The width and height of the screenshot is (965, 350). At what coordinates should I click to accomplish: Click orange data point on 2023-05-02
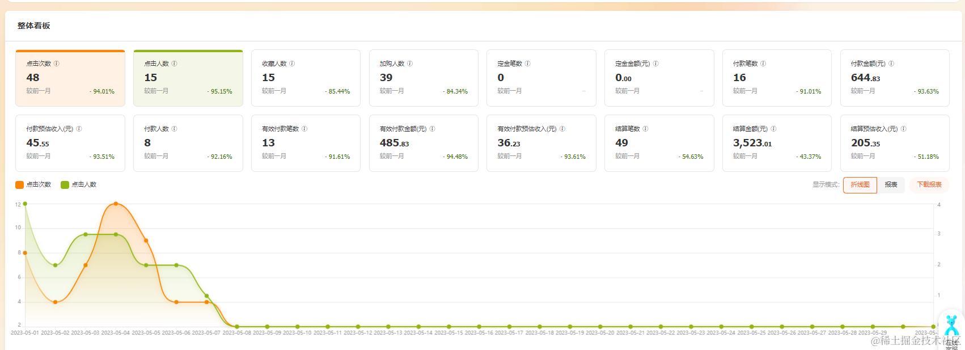(x=55, y=302)
